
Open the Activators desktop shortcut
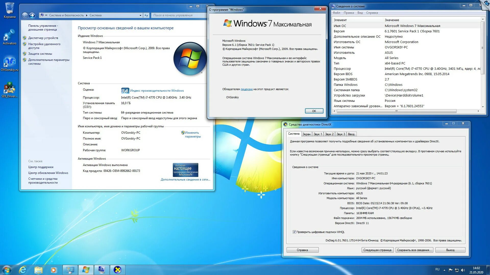pyautogui.click(x=9, y=36)
